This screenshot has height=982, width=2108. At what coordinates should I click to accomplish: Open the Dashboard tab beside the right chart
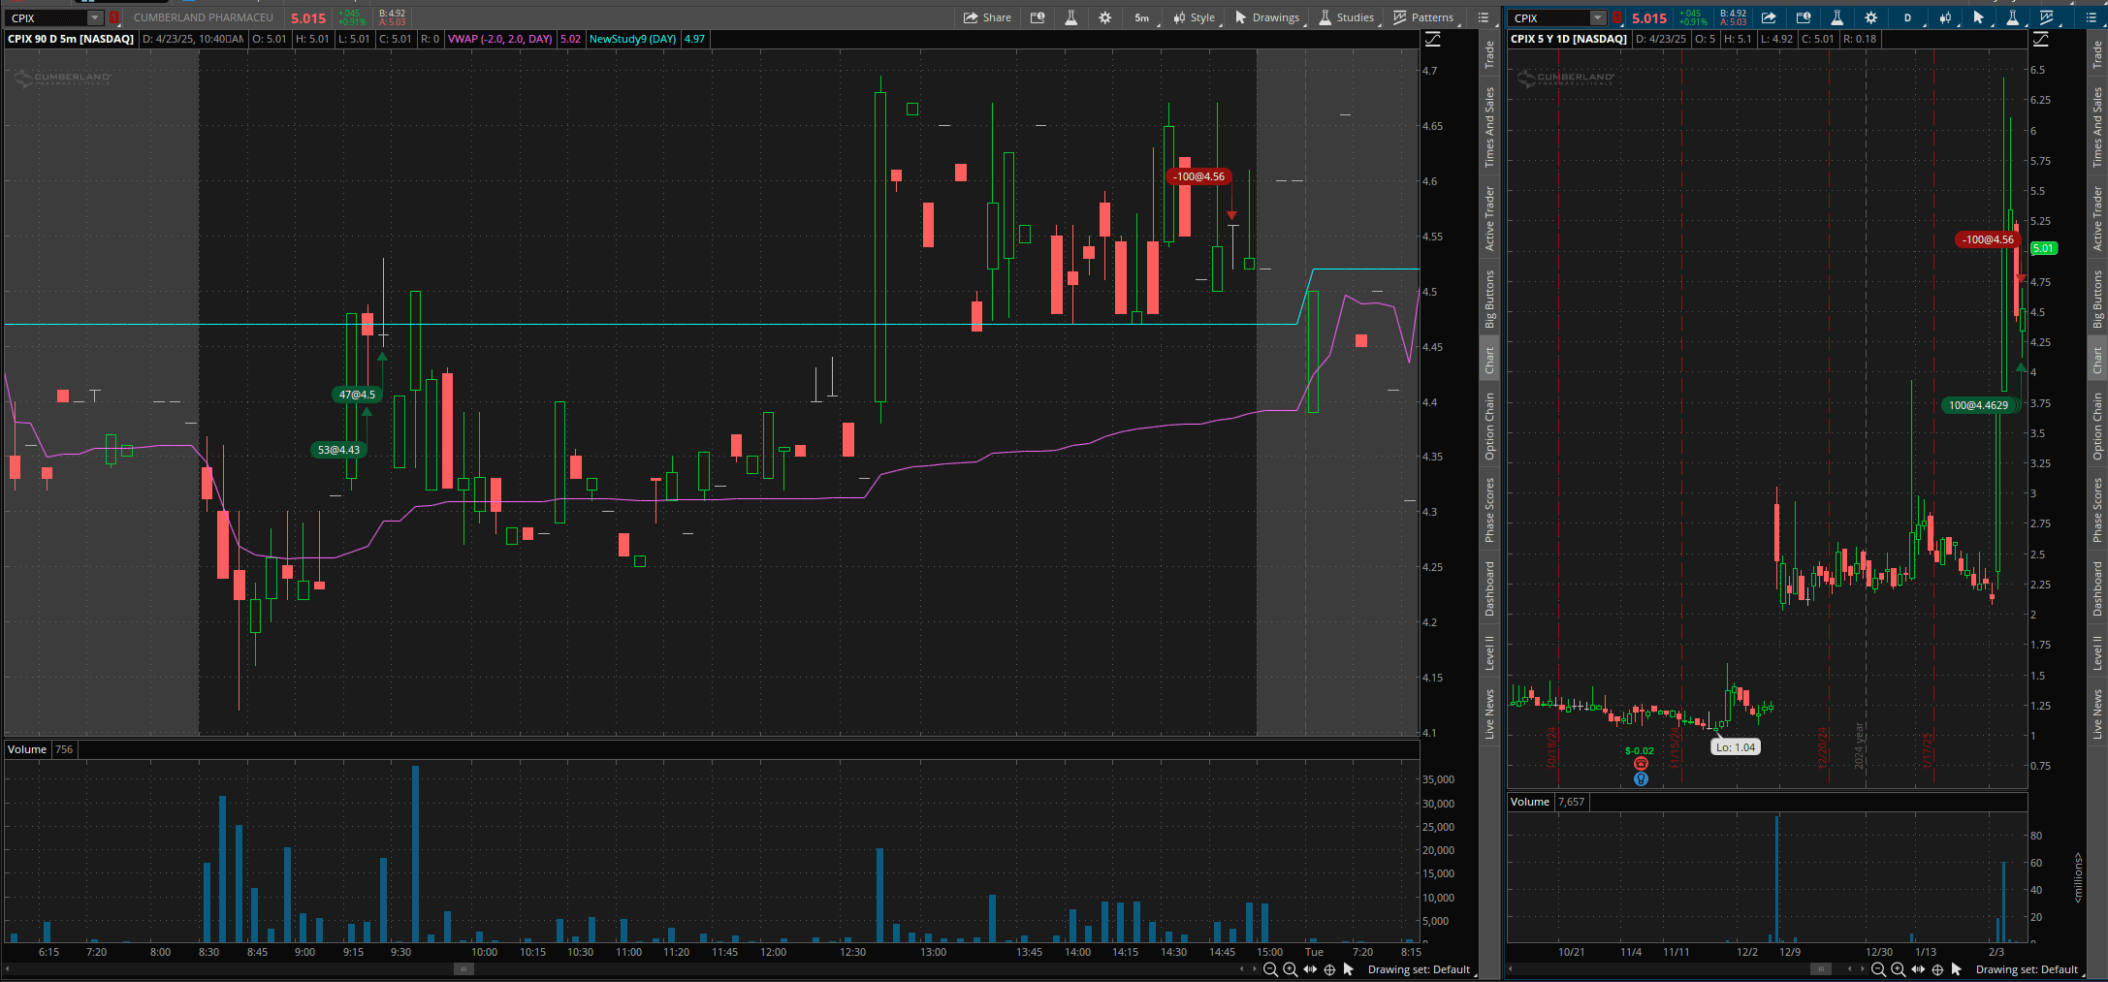pyautogui.click(x=2097, y=588)
